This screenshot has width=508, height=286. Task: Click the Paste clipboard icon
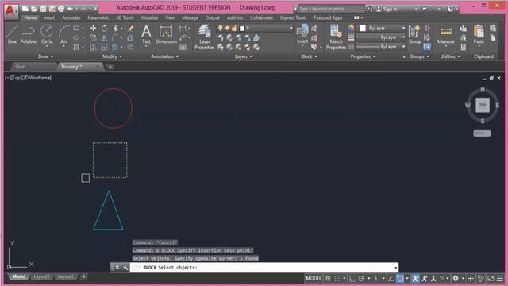[479, 34]
